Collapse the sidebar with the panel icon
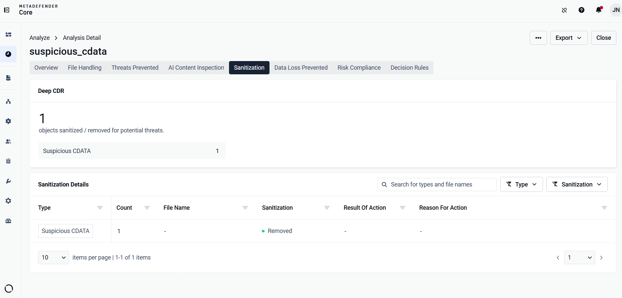This screenshot has height=298, width=622. [7, 10]
